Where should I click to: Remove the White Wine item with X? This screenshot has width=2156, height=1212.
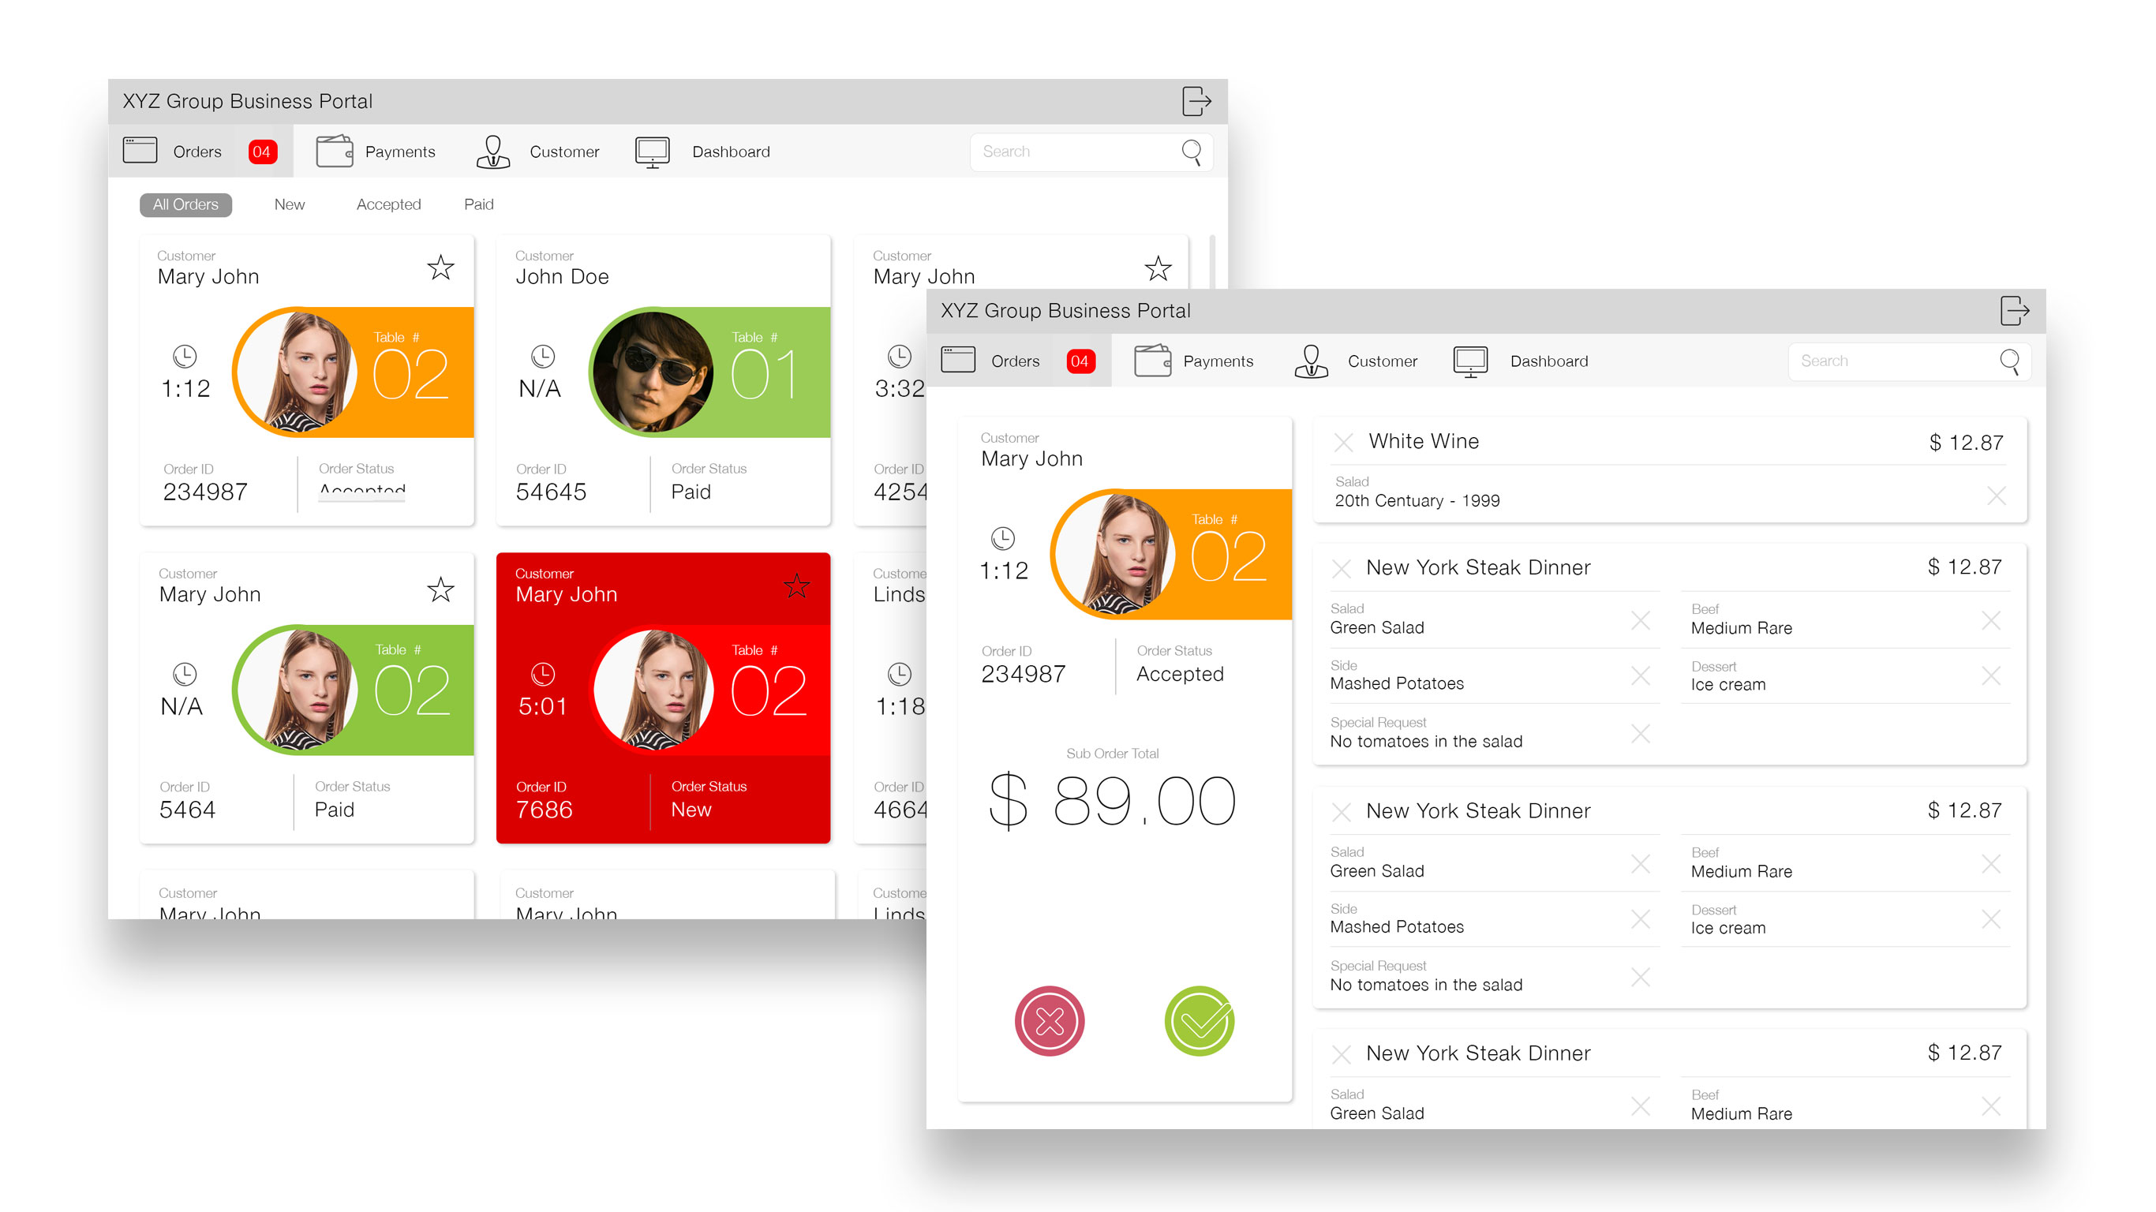coord(1342,442)
